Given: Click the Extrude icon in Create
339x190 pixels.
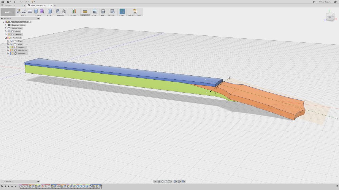Looking at the screenshot, I should (36, 11).
